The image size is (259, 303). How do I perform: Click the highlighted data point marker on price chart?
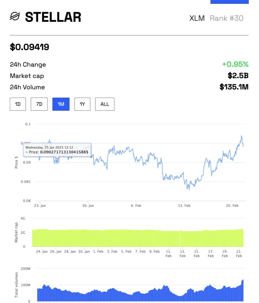point(57,161)
